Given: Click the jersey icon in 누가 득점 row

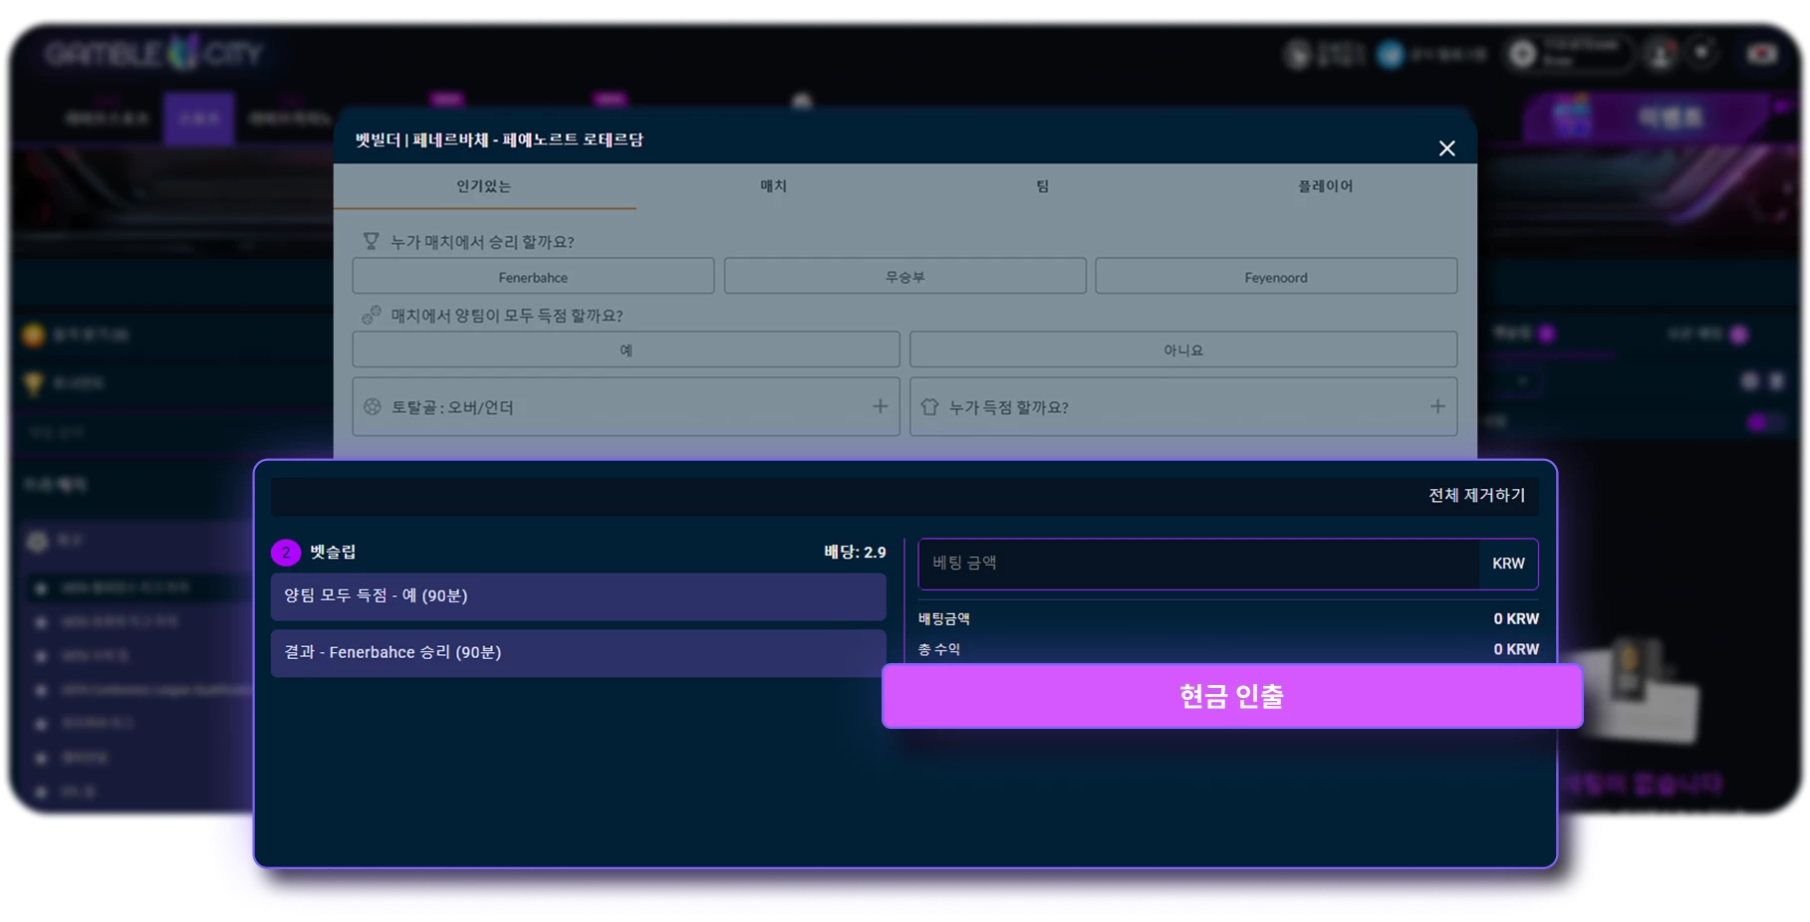Looking at the screenshot, I should click(929, 406).
